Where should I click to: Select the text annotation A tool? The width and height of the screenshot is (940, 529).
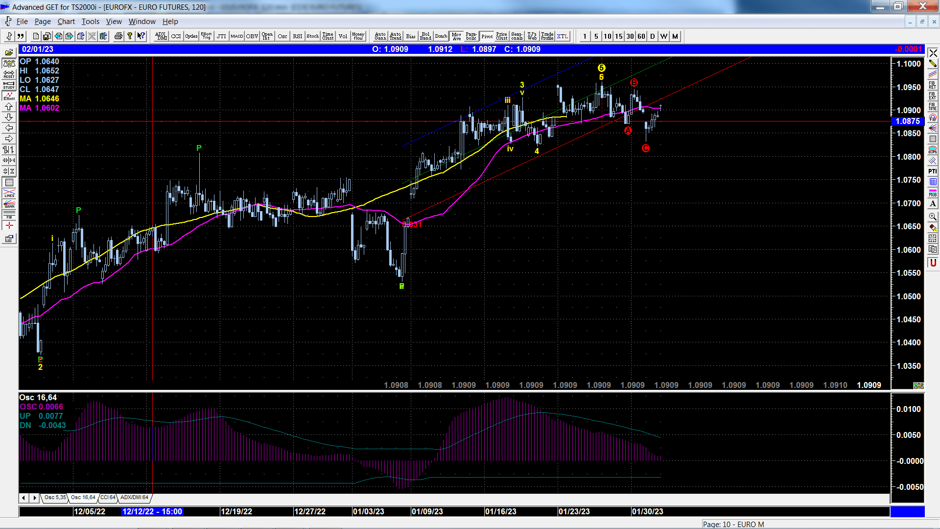[x=933, y=204]
